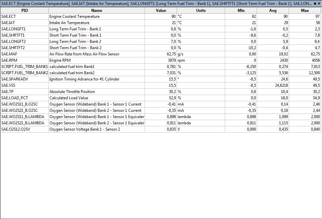Screen dimensions: 322x219
Task: Select the Intake Air Temperature row
Action: click(161, 23)
